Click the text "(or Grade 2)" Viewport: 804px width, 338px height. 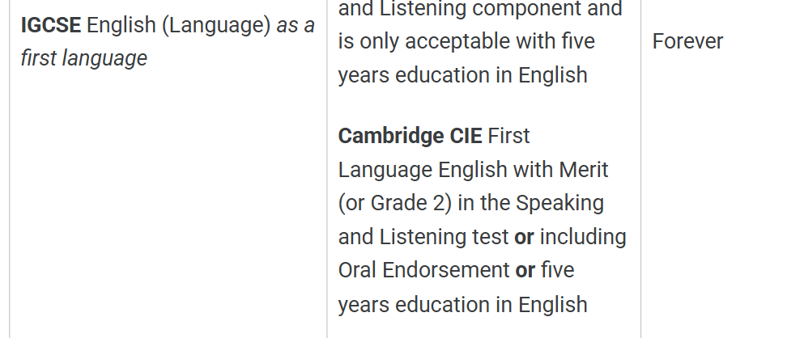tap(394, 203)
